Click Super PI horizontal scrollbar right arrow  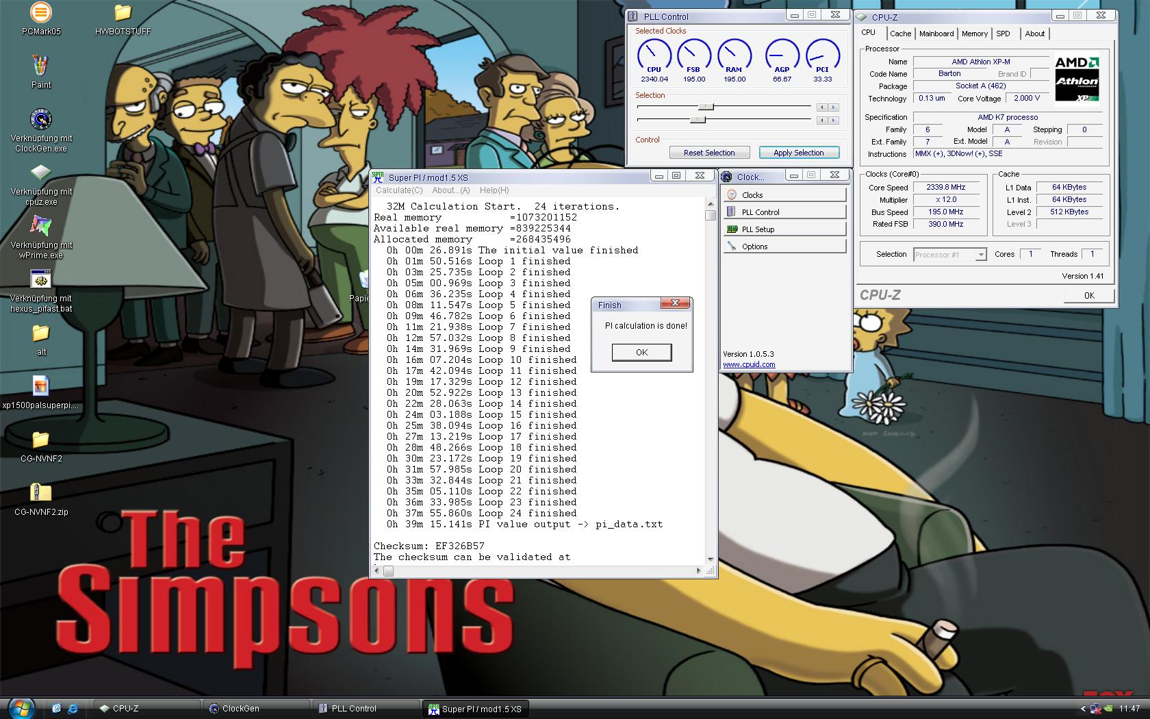pyautogui.click(x=699, y=570)
